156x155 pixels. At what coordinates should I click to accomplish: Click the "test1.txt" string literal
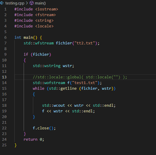(x=84, y=83)
